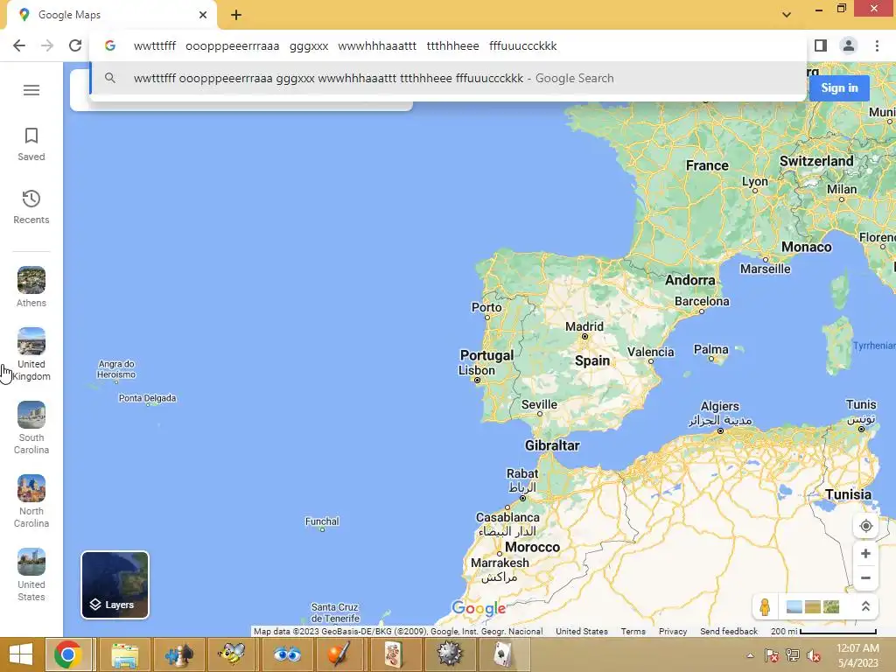Open the Minesweeper taskbar icon
This screenshot has height=672, width=896.
pos(449,654)
